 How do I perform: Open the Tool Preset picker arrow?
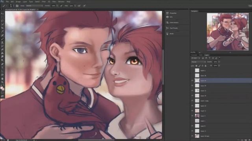click(x=7, y=6)
